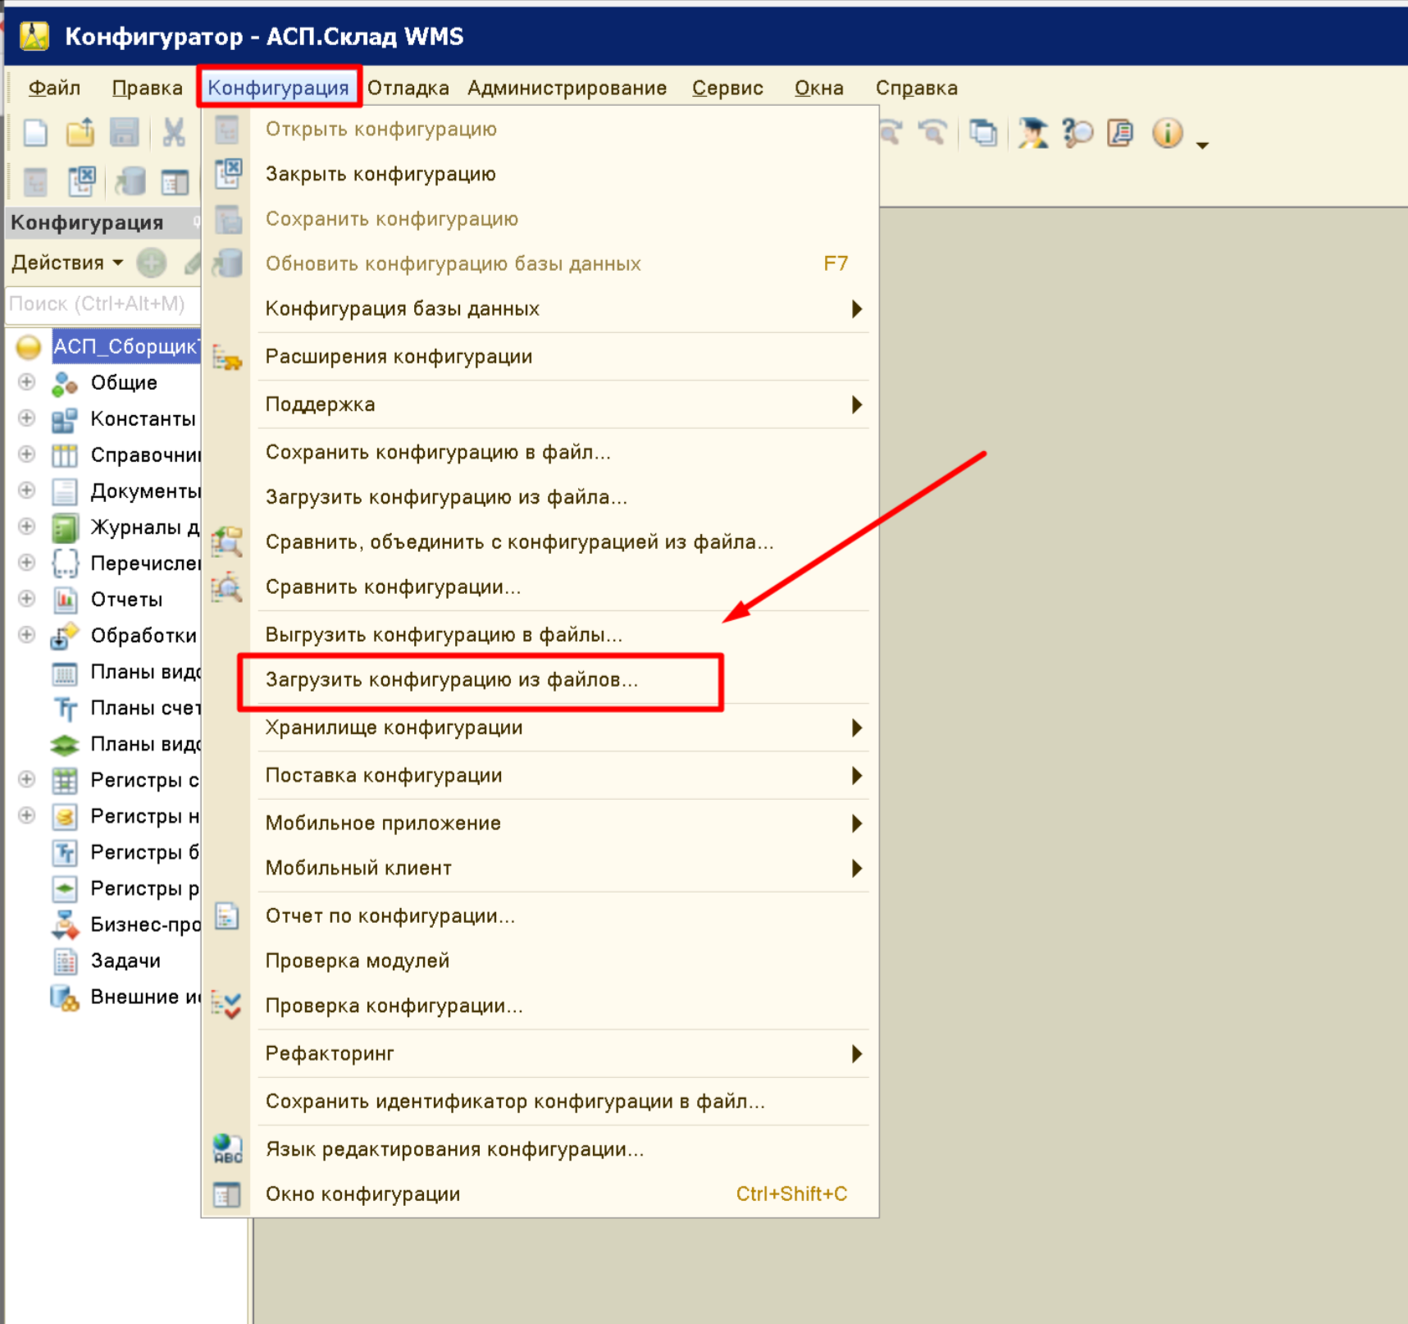The width and height of the screenshot is (1408, 1324).
Task: Select the АСП_Сборщик root tree item
Action: 125,346
